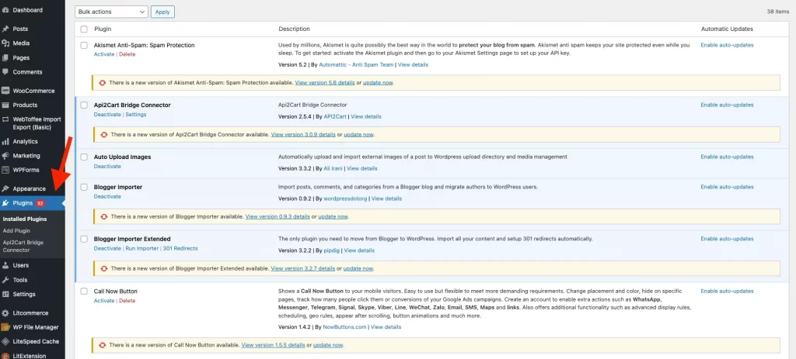This screenshot has width=796, height=359.
Task: Click update now for Akismet plugin
Action: pyautogui.click(x=379, y=82)
